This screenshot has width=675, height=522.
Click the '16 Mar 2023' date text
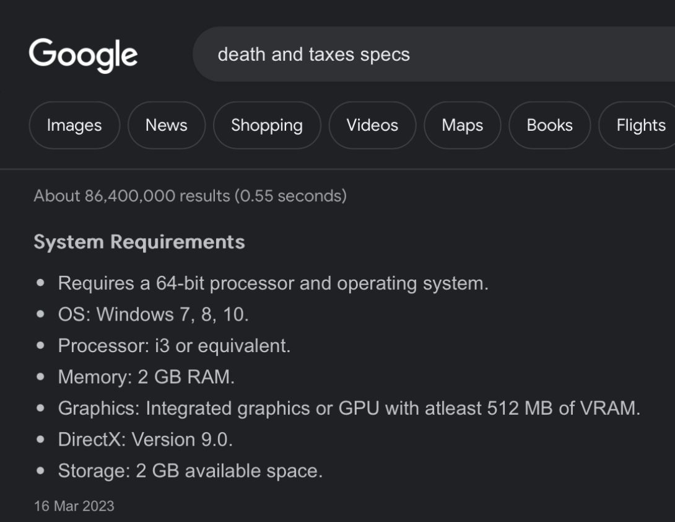pos(74,506)
